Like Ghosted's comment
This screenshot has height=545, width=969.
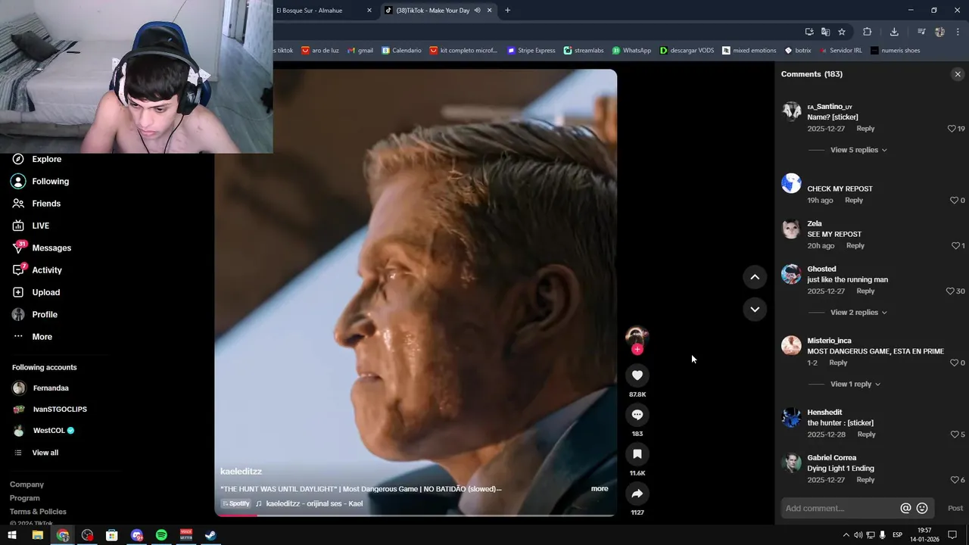coord(950,291)
